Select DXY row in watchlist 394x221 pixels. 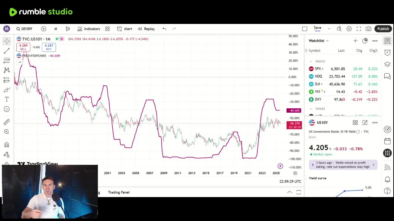click(344, 99)
